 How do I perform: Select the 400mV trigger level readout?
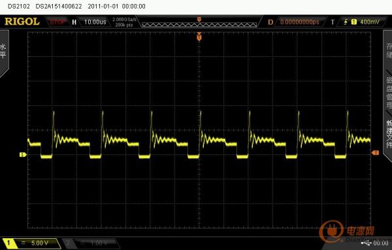coord(370,22)
